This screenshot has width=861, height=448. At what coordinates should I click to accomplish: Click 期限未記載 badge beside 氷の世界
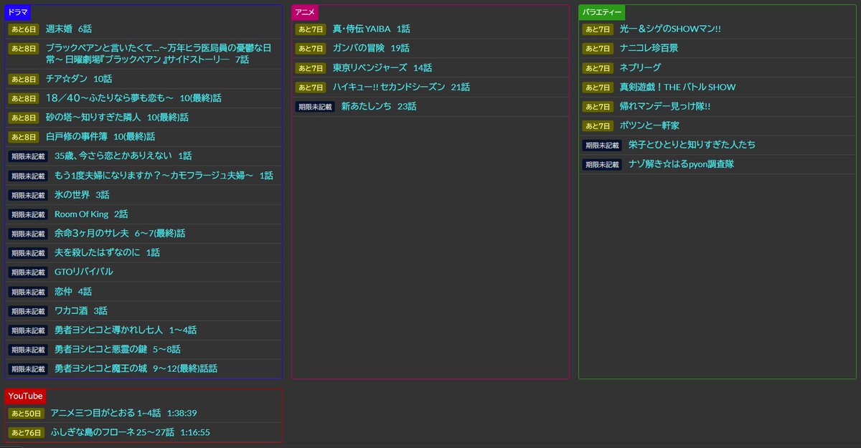point(28,195)
